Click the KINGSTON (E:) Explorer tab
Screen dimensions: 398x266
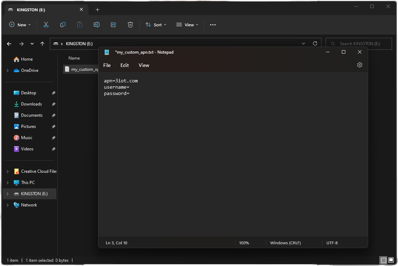tap(46, 9)
